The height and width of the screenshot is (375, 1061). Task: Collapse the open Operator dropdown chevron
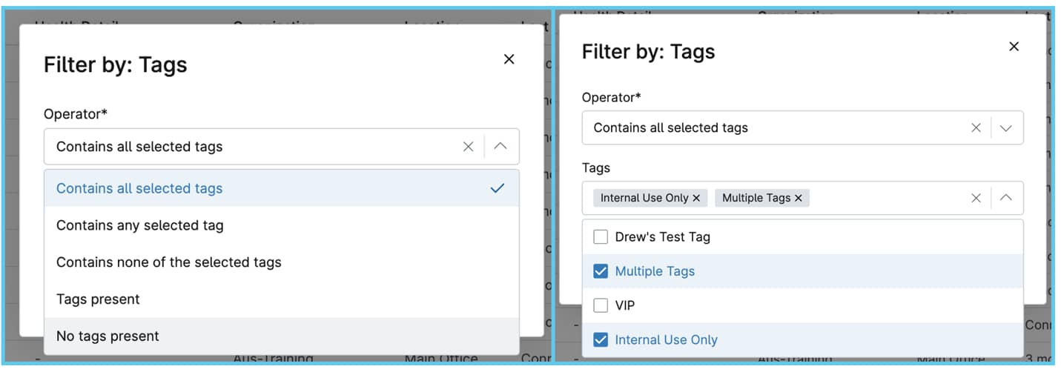500,147
